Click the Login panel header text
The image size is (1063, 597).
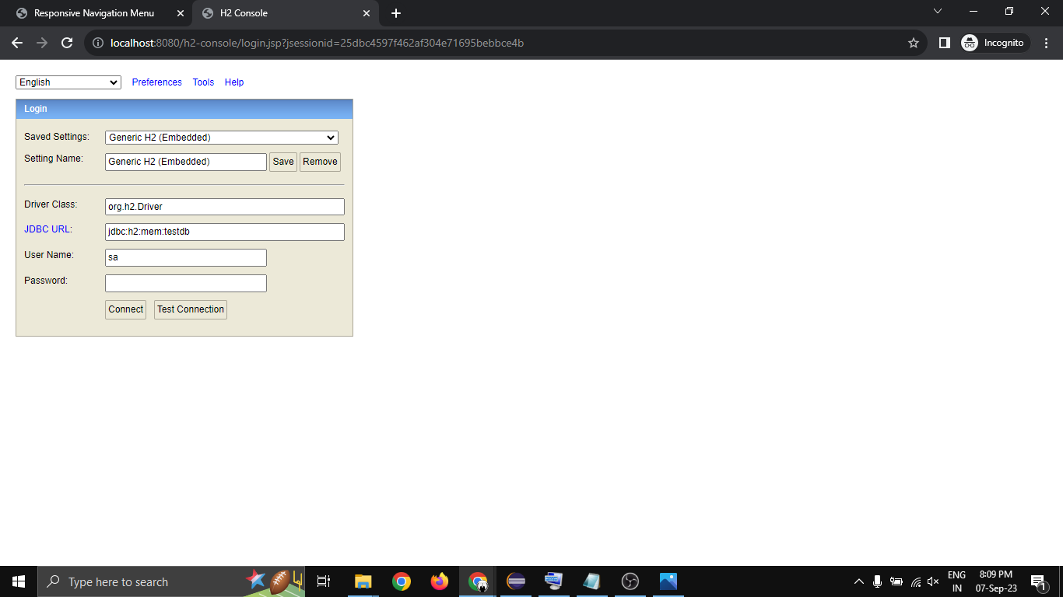coord(36,109)
